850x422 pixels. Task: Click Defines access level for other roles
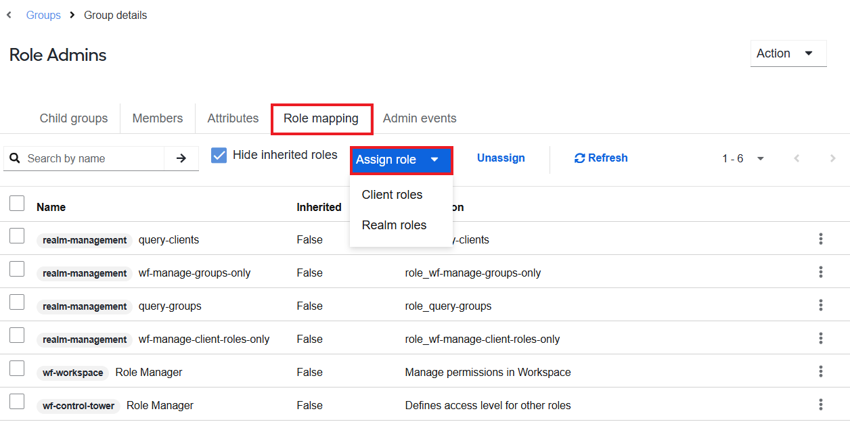point(488,406)
